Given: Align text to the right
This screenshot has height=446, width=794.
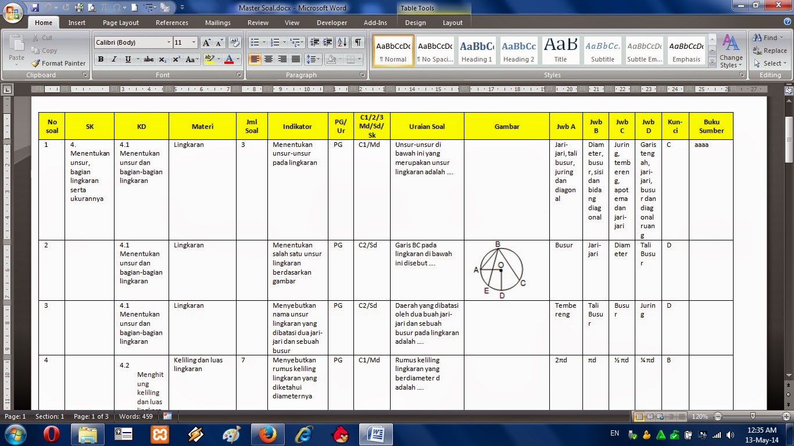Looking at the screenshot, I should [282, 59].
